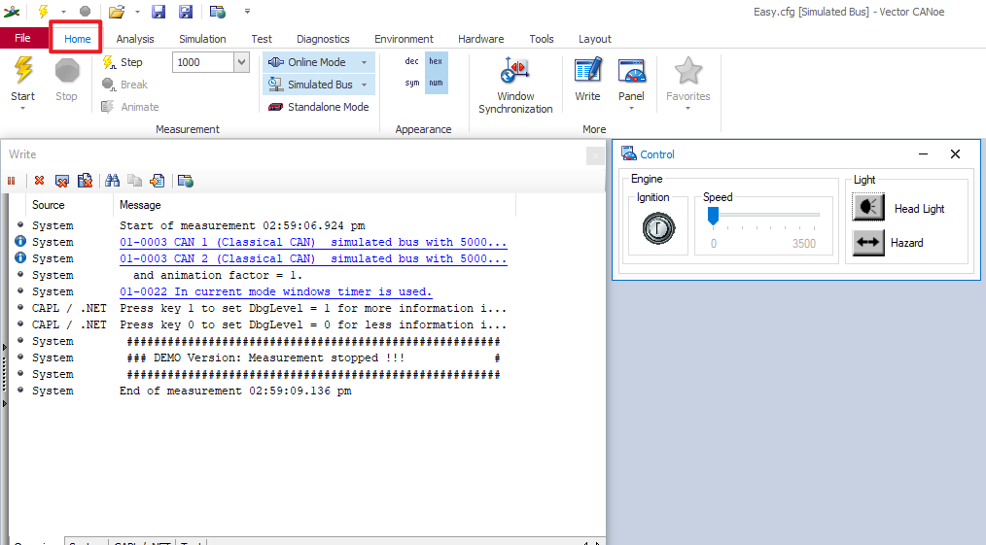The width and height of the screenshot is (986, 545).
Task: Go to the Test ribbon tab
Action: click(x=262, y=39)
